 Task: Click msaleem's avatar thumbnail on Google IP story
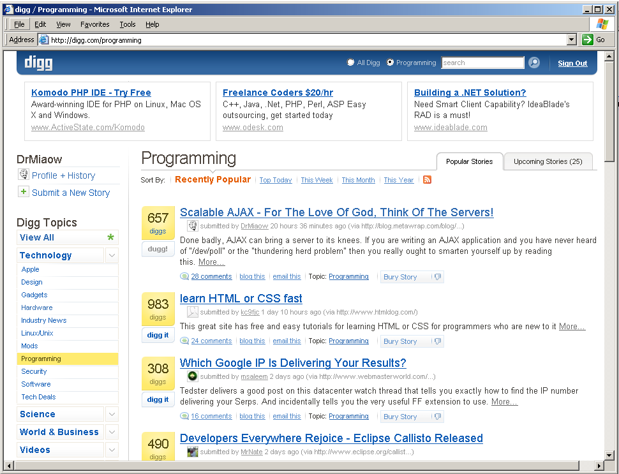pos(192,376)
